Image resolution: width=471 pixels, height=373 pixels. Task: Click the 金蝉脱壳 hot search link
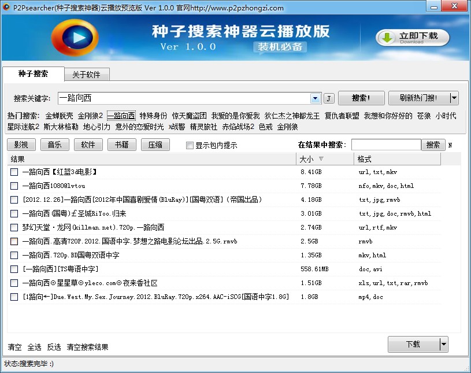point(59,116)
